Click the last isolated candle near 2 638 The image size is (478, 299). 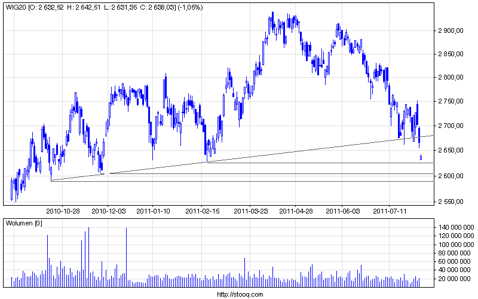pos(421,157)
